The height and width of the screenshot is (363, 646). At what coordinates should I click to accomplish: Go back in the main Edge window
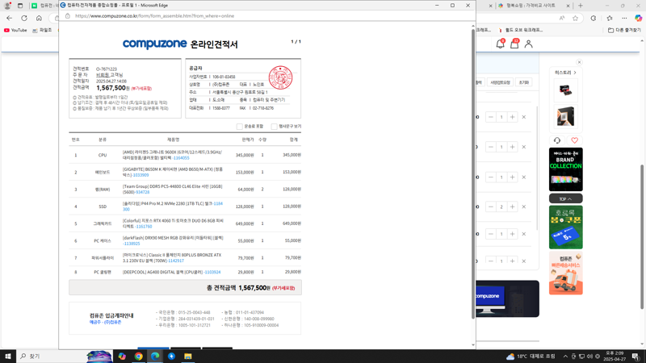9,18
